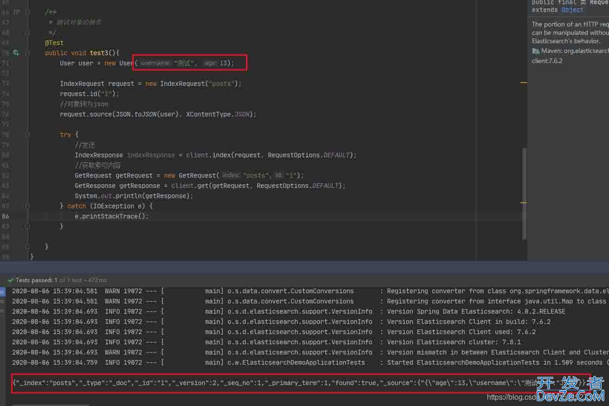Click the client.get(getRequest call
Screen dimensions: 609x406
[x=210, y=186]
